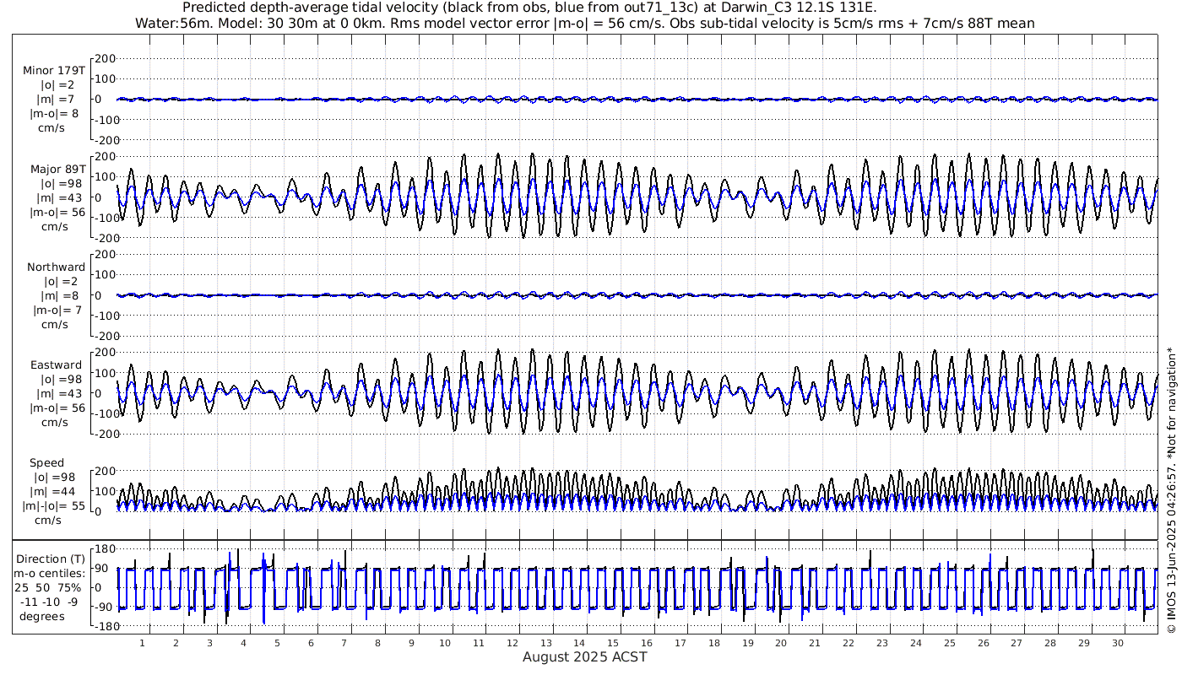
Task: Click the "m-o centiles:" text
Action: (x=49, y=573)
